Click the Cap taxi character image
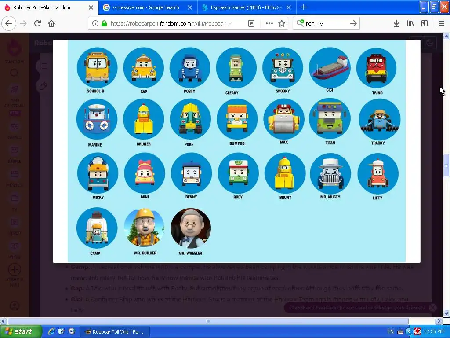This screenshot has height=338, width=450. click(x=144, y=68)
